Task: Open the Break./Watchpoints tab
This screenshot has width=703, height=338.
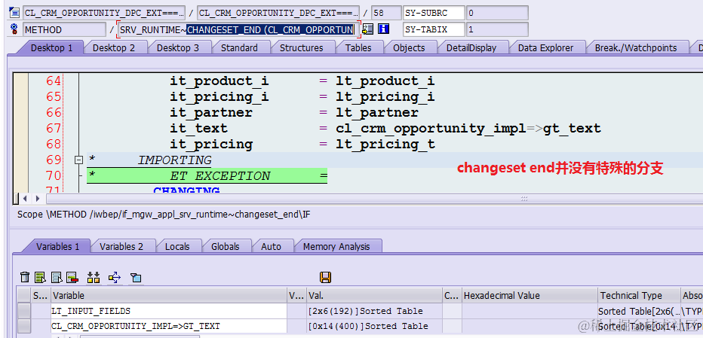Action: pos(636,48)
